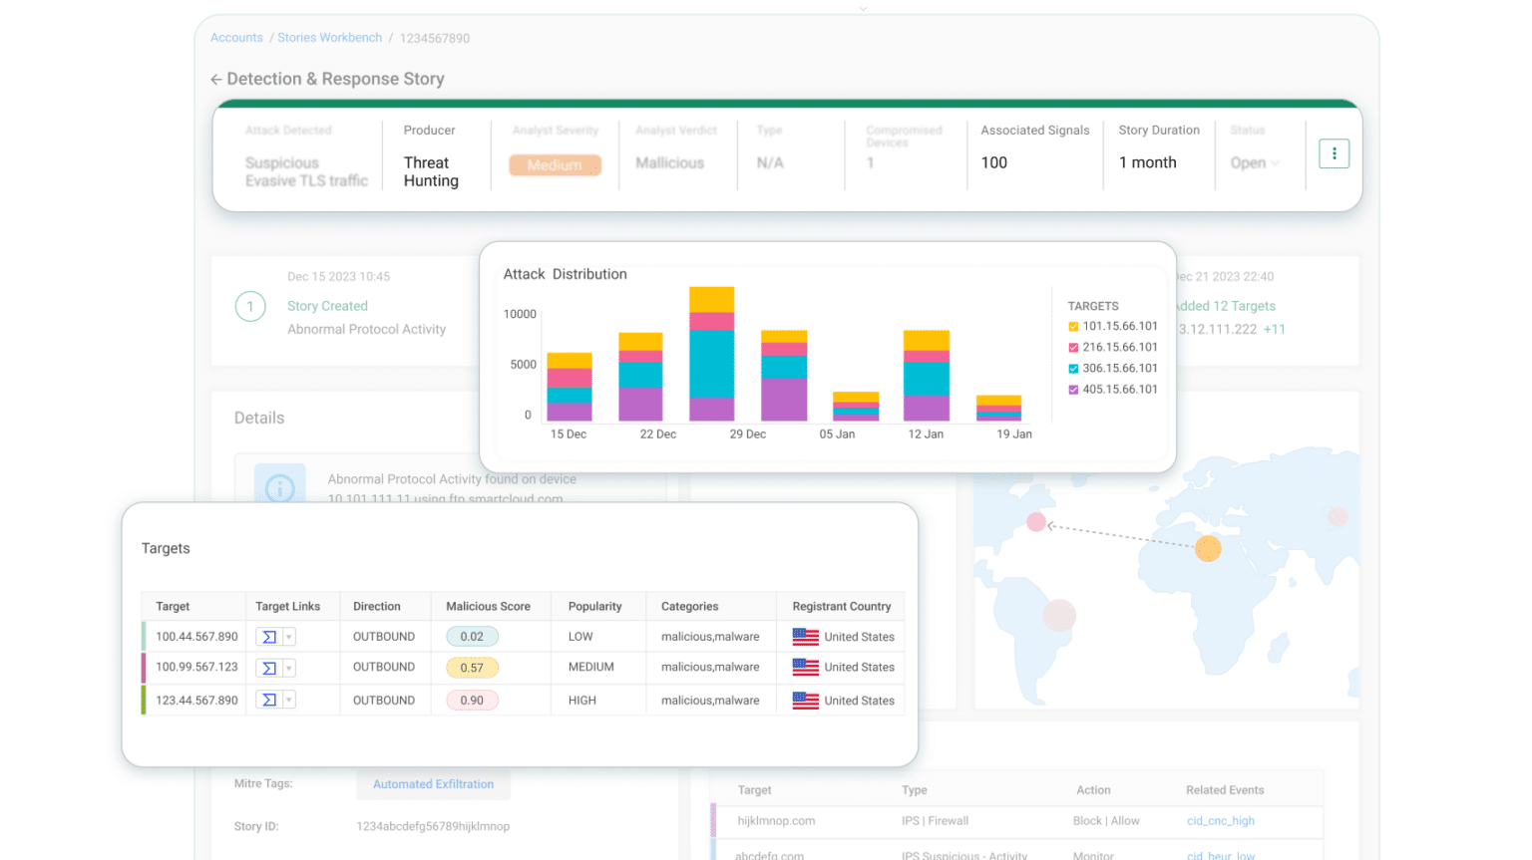Screen dimensions: 1532x860
Task: Click the target link icon for 100.44.567.890
Action: (269, 637)
